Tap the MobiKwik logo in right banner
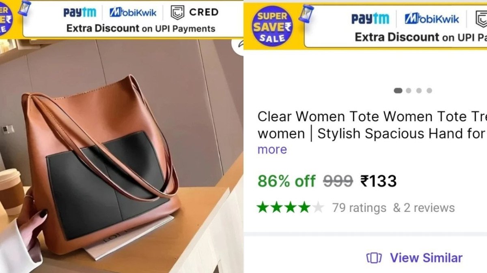487x273 pixels. coord(432,19)
